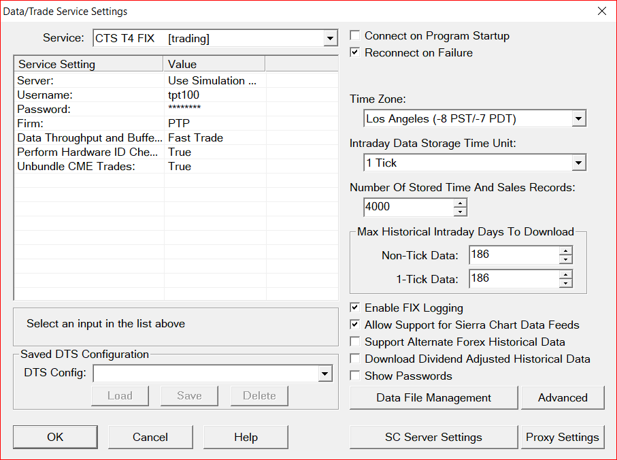
Task: Open Intraday Data Storage Time Unit dropdown
Action: [x=578, y=163]
